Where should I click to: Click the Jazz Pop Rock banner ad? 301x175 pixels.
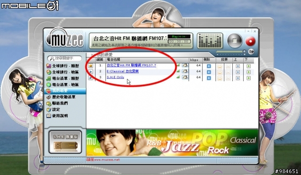click(172, 143)
